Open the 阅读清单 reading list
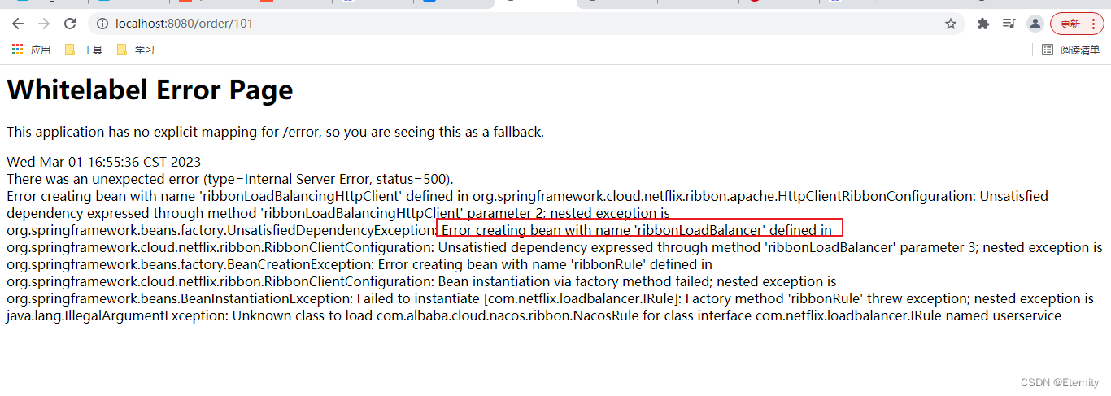 coord(1070,50)
